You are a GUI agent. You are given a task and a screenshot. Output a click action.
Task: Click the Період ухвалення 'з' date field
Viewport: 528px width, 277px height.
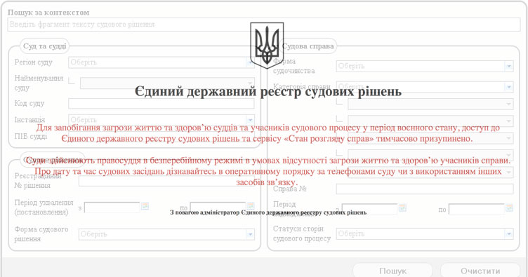[x=112, y=207]
